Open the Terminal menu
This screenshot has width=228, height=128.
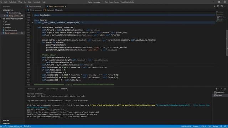37,2
